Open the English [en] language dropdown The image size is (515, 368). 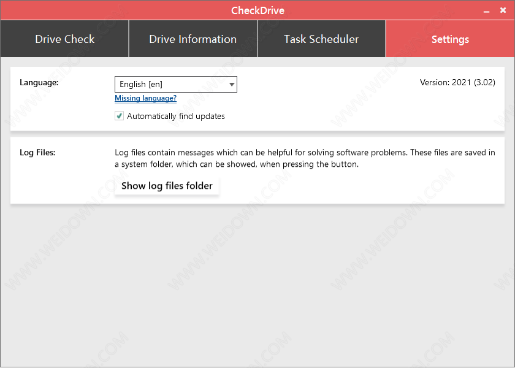[x=176, y=85]
